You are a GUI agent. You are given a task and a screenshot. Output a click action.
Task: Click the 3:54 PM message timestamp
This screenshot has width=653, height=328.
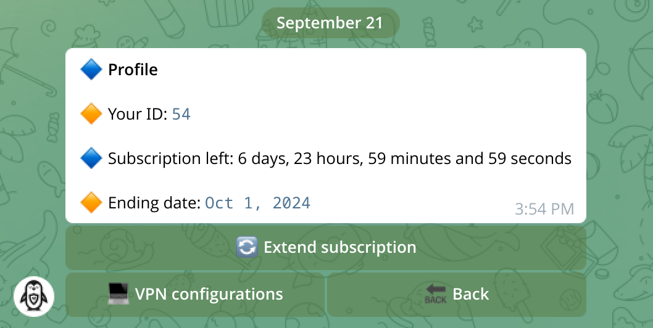pyautogui.click(x=544, y=209)
